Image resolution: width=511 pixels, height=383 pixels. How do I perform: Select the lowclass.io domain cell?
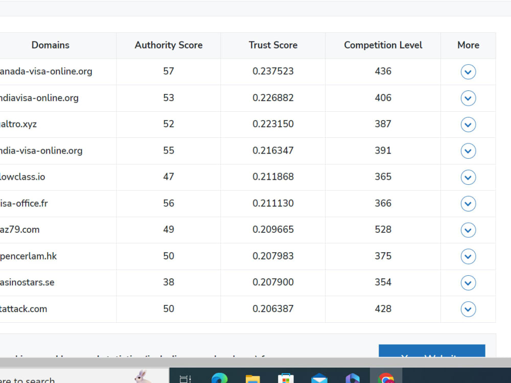tap(58, 177)
